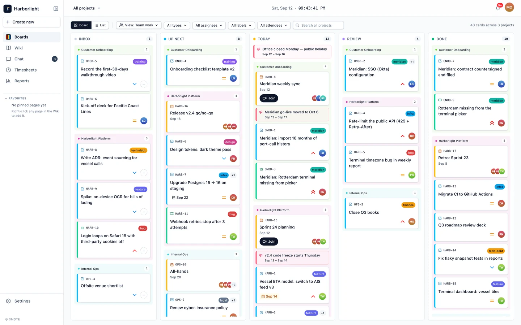
Task: Click the megaphone icon on v2.4 code freeze
Action: (x=261, y=256)
